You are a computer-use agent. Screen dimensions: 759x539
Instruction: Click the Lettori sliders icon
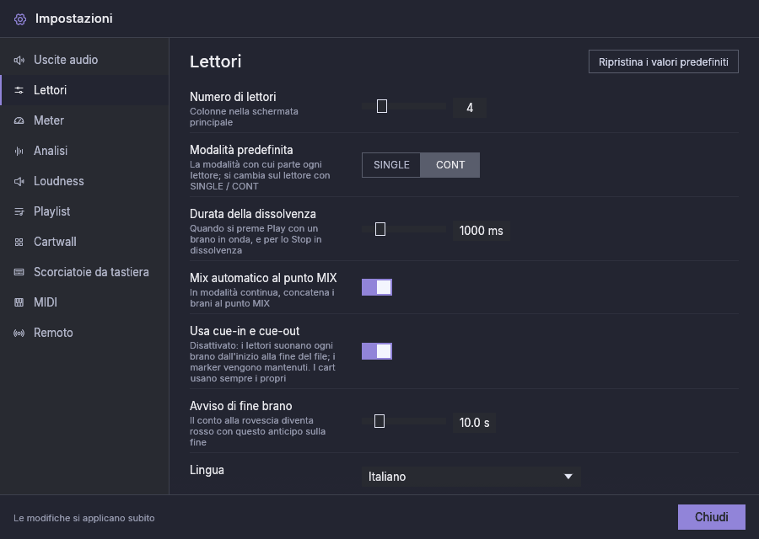19,90
